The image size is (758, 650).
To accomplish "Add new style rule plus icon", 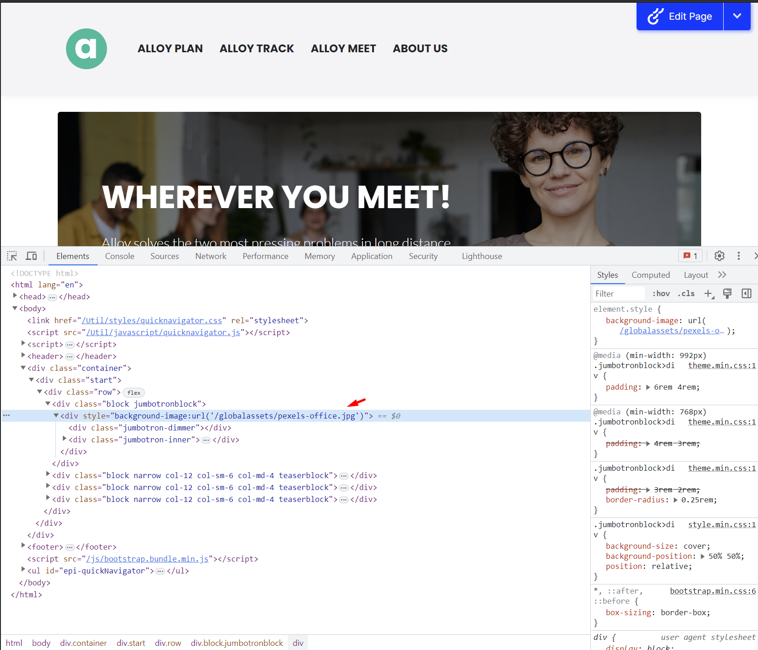I will 709,294.
